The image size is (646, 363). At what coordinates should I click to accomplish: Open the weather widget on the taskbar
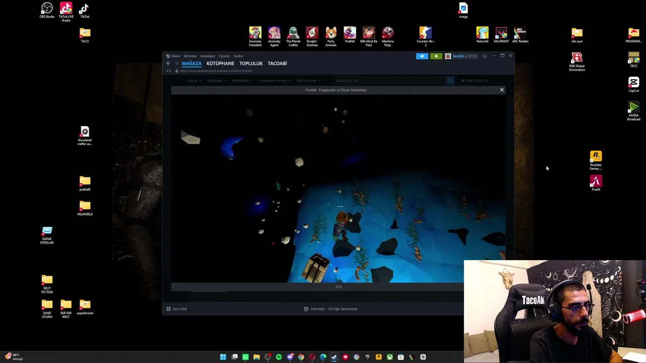click(14, 357)
